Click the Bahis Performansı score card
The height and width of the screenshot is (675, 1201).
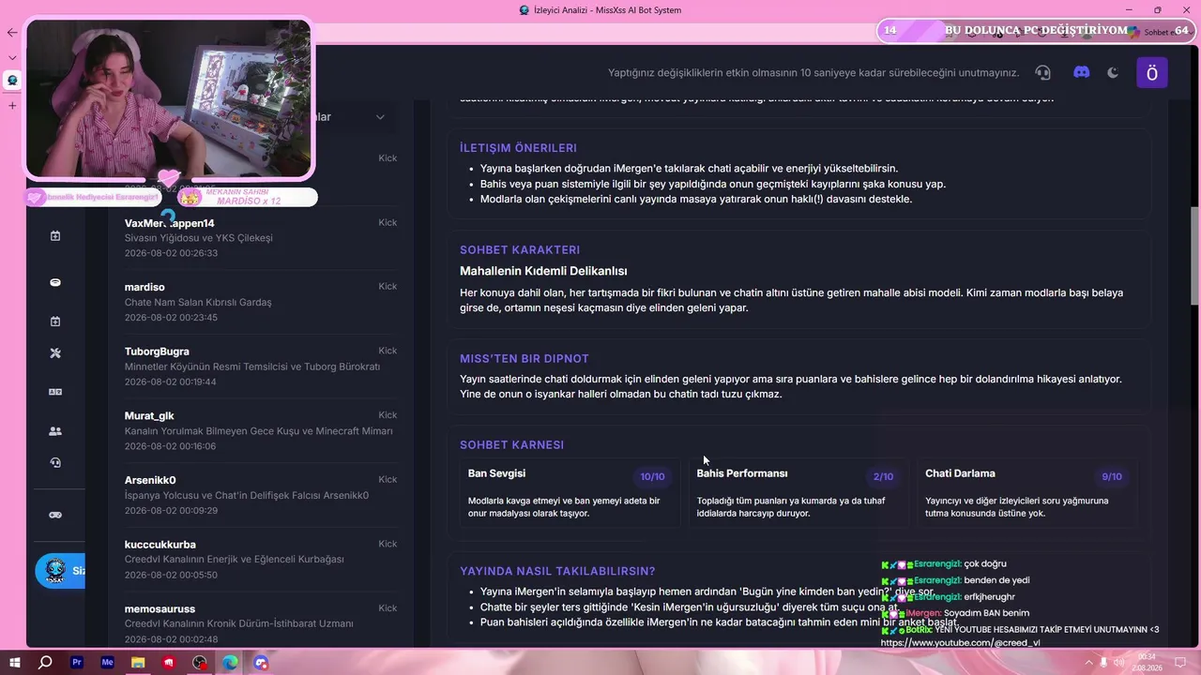(798, 493)
